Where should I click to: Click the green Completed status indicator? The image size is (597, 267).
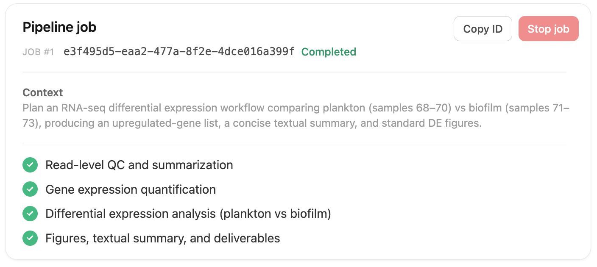click(329, 52)
